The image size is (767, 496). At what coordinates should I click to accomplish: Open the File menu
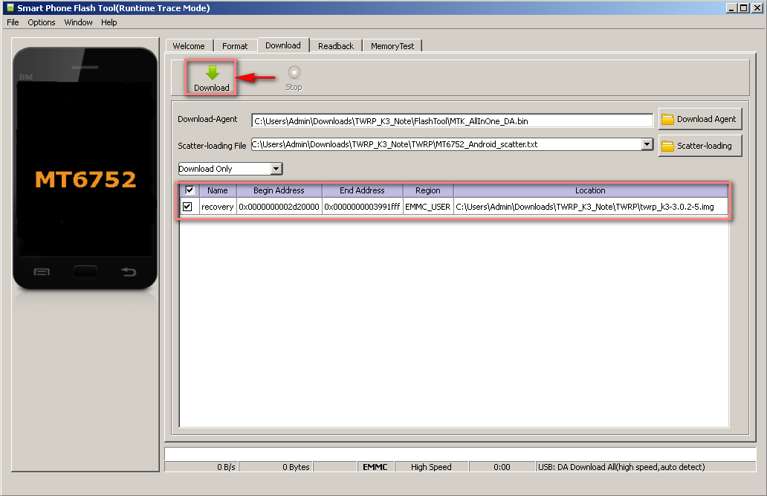(x=13, y=22)
